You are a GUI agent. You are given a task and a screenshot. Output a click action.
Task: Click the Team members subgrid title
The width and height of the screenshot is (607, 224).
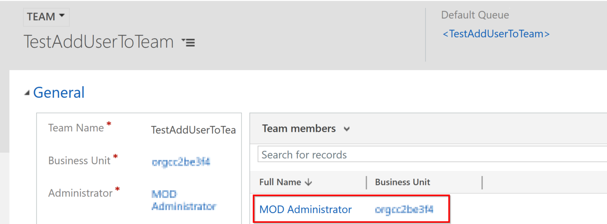[x=299, y=128]
